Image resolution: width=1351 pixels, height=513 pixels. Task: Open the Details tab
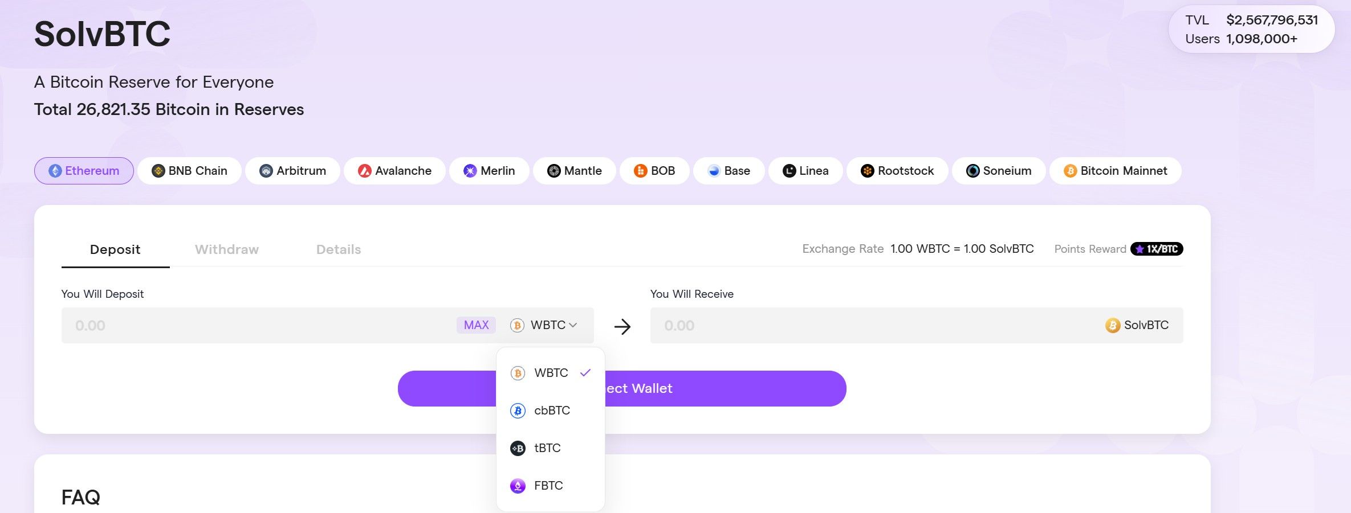(x=338, y=249)
